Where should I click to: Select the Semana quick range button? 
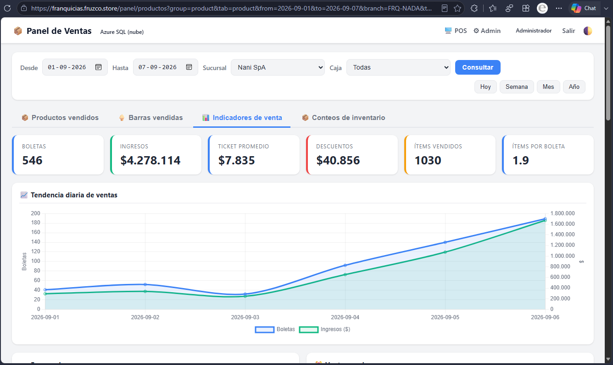coord(517,87)
